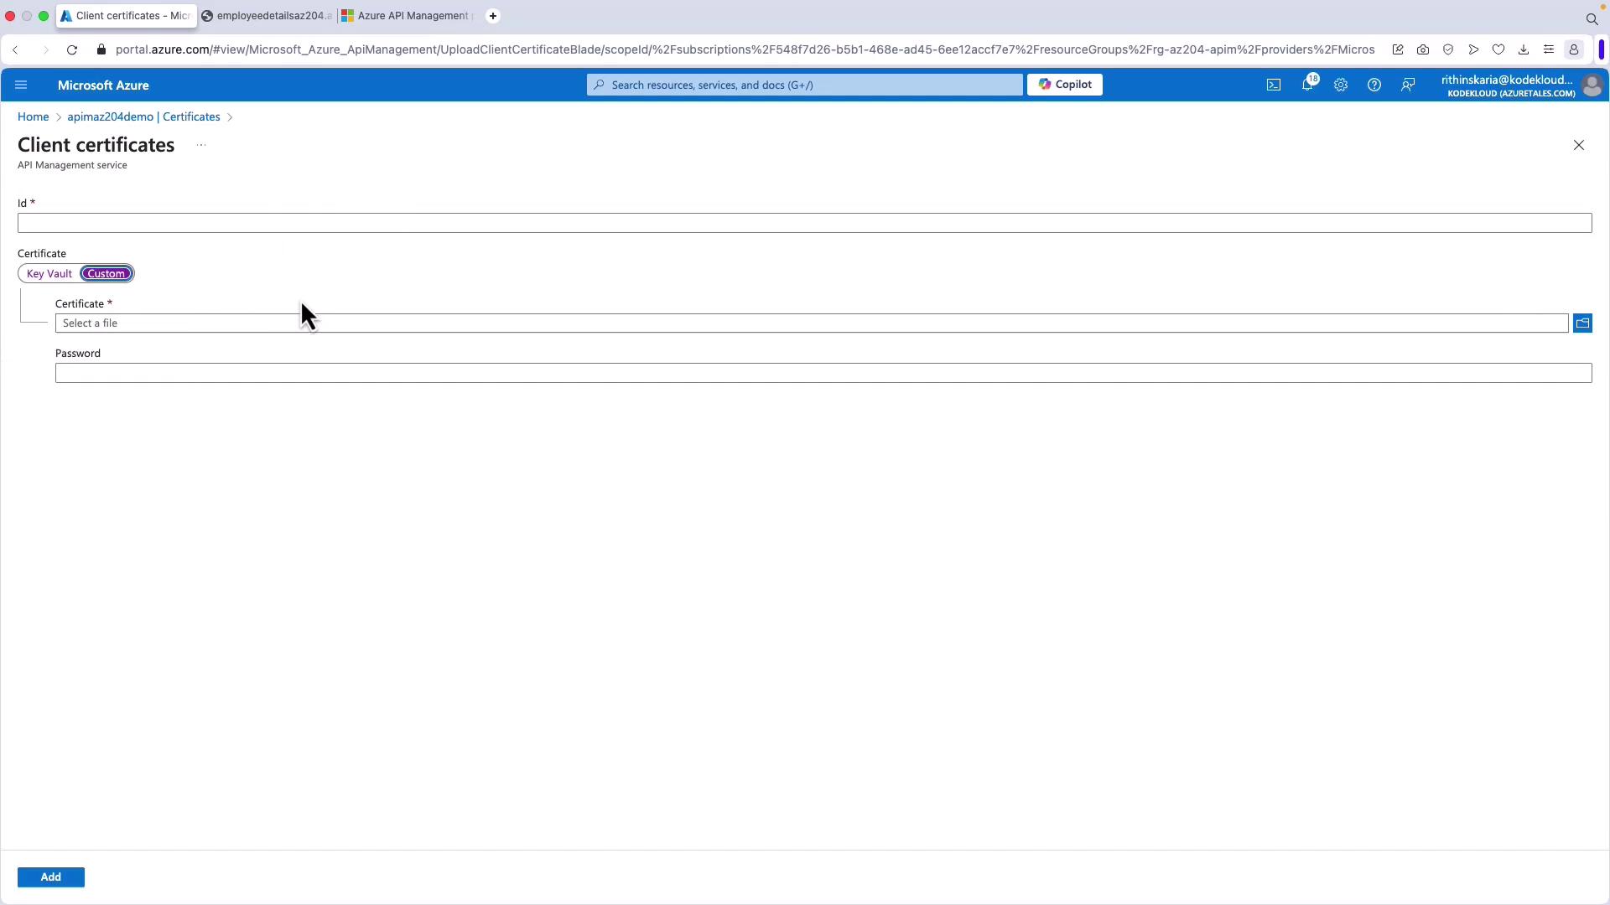
Task: Open the feedback icon in header
Action: pyautogui.click(x=1408, y=85)
